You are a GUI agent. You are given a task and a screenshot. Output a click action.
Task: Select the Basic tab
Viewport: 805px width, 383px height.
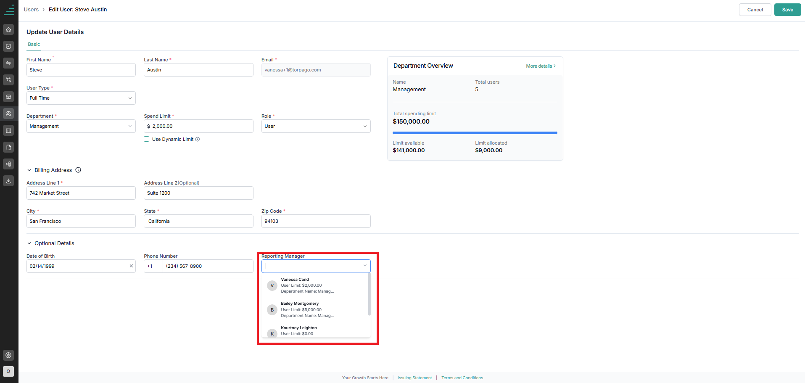point(34,44)
